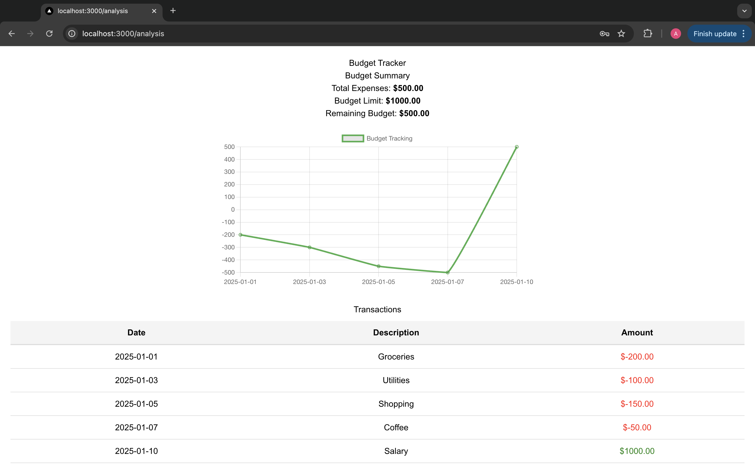Bookmark this page with the star

point(621,34)
